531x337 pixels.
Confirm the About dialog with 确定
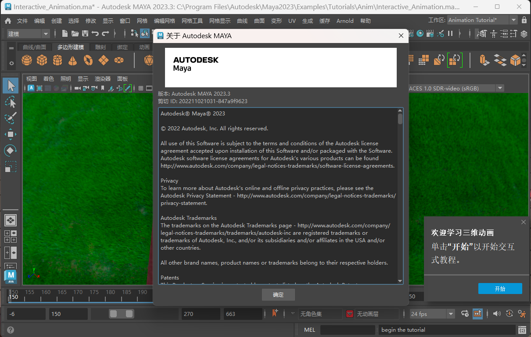tap(278, 295)
